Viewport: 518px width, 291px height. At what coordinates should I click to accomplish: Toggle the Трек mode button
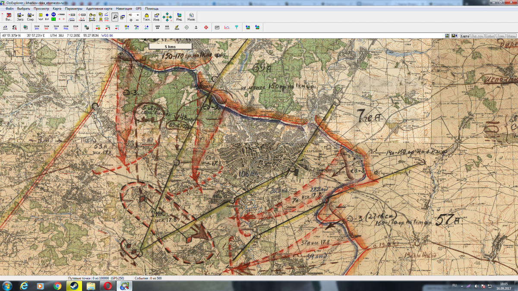tap(500, 36)
